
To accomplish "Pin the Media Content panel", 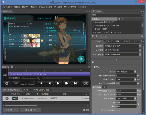I will pyautogui.click(x=87, y=90).
